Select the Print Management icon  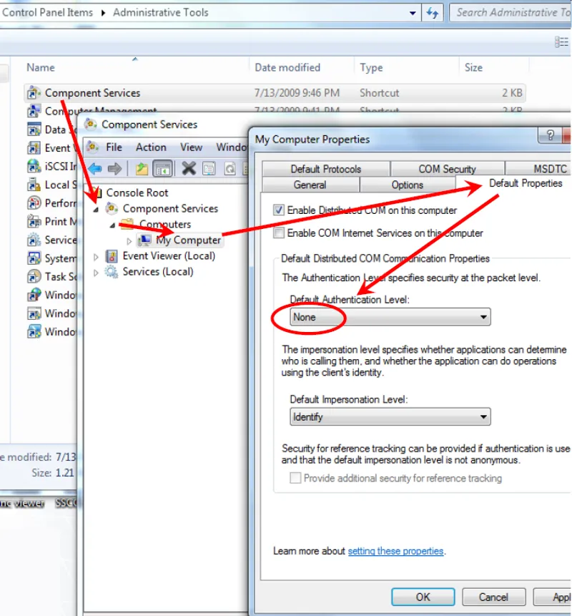32,222
